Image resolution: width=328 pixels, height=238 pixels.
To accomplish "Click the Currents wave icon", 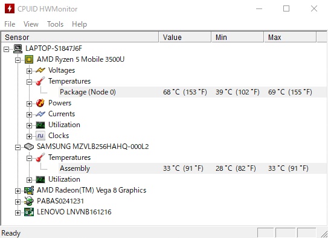I will [40, 114].
